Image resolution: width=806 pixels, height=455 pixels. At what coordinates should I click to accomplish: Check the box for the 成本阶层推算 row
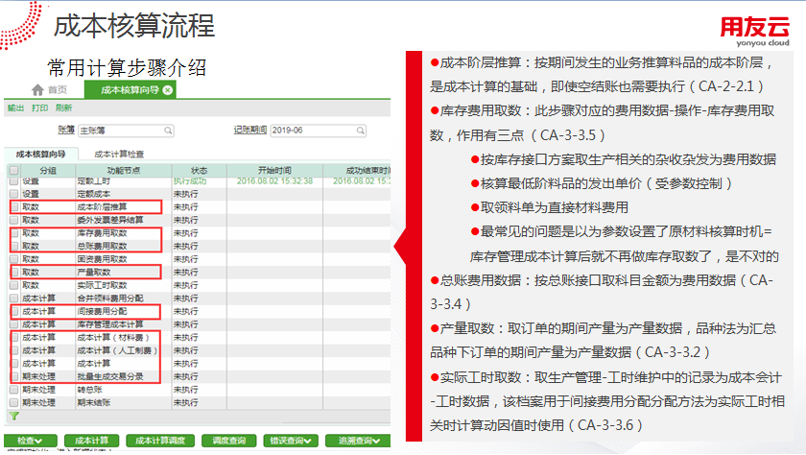13,206
